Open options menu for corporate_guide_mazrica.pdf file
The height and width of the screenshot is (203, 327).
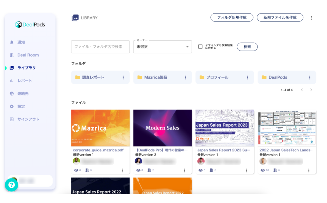tap(122, 171)
